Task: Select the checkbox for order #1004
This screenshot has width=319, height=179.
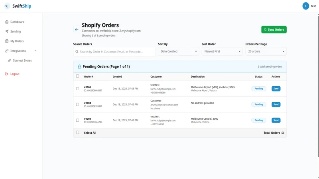Action: 77,105
